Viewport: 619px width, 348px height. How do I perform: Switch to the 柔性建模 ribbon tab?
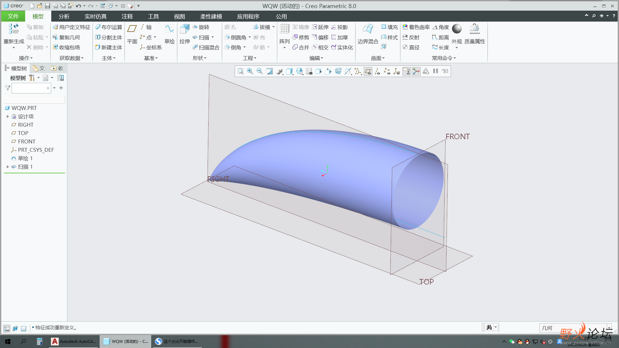[x=211, y=16]
